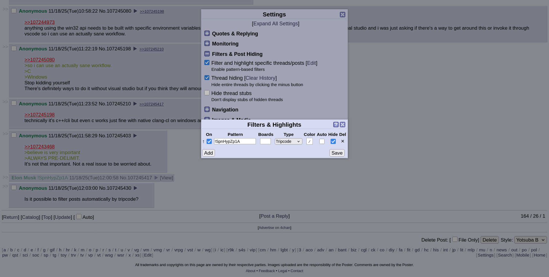Uncheck the Thread hiding option
The width and height of the screenshot is (549, 277).
tap(207, 78)
